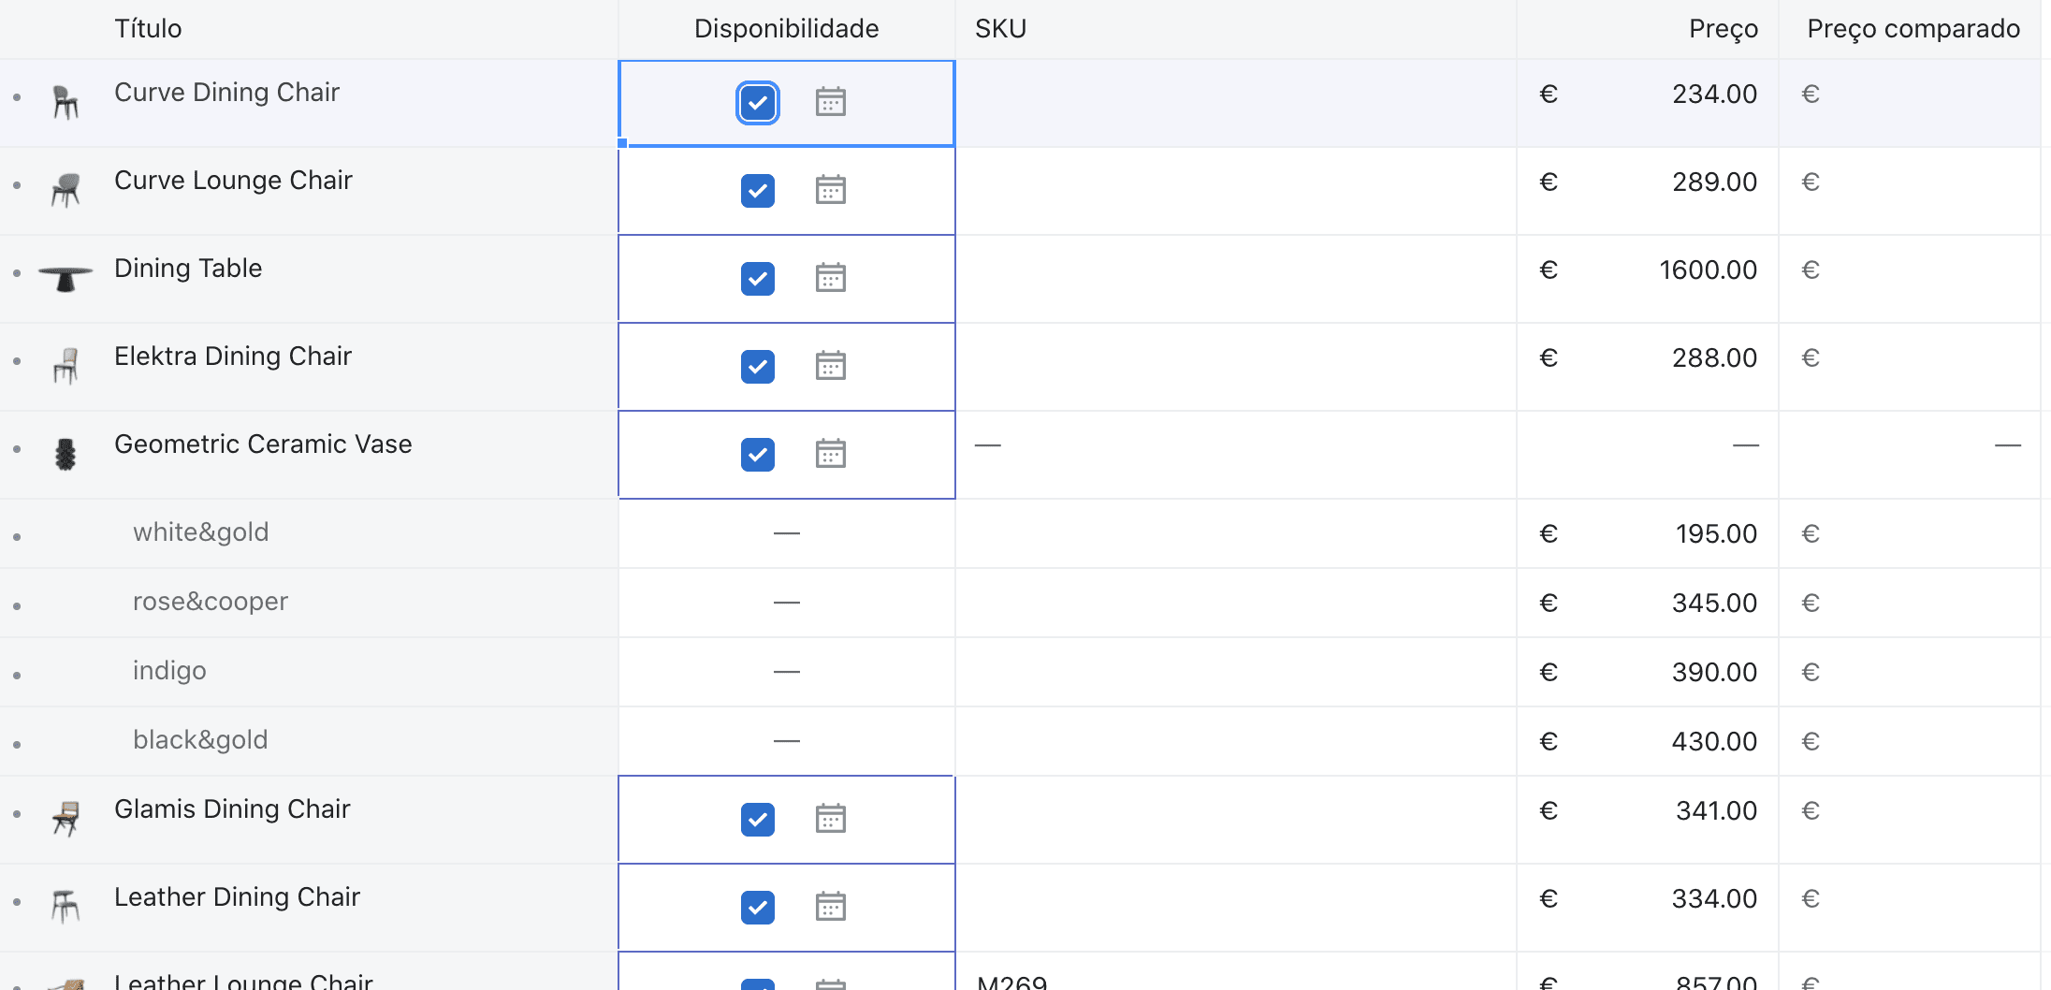Click the calendar icon beside Curve Lounge Chair
Viewport: 2051px width, 990px height.
[832, 190]
